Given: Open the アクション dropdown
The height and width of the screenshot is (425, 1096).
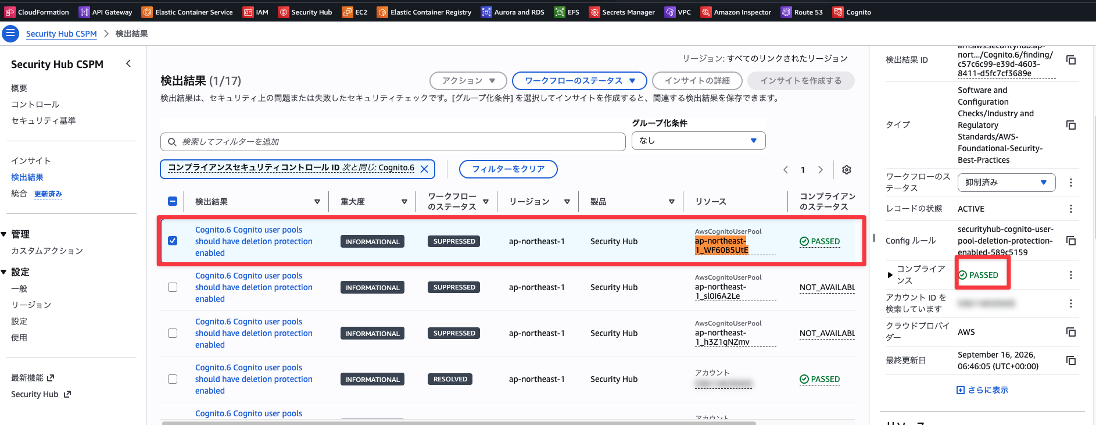Looking at the screenshot, I should pos(468,81).
